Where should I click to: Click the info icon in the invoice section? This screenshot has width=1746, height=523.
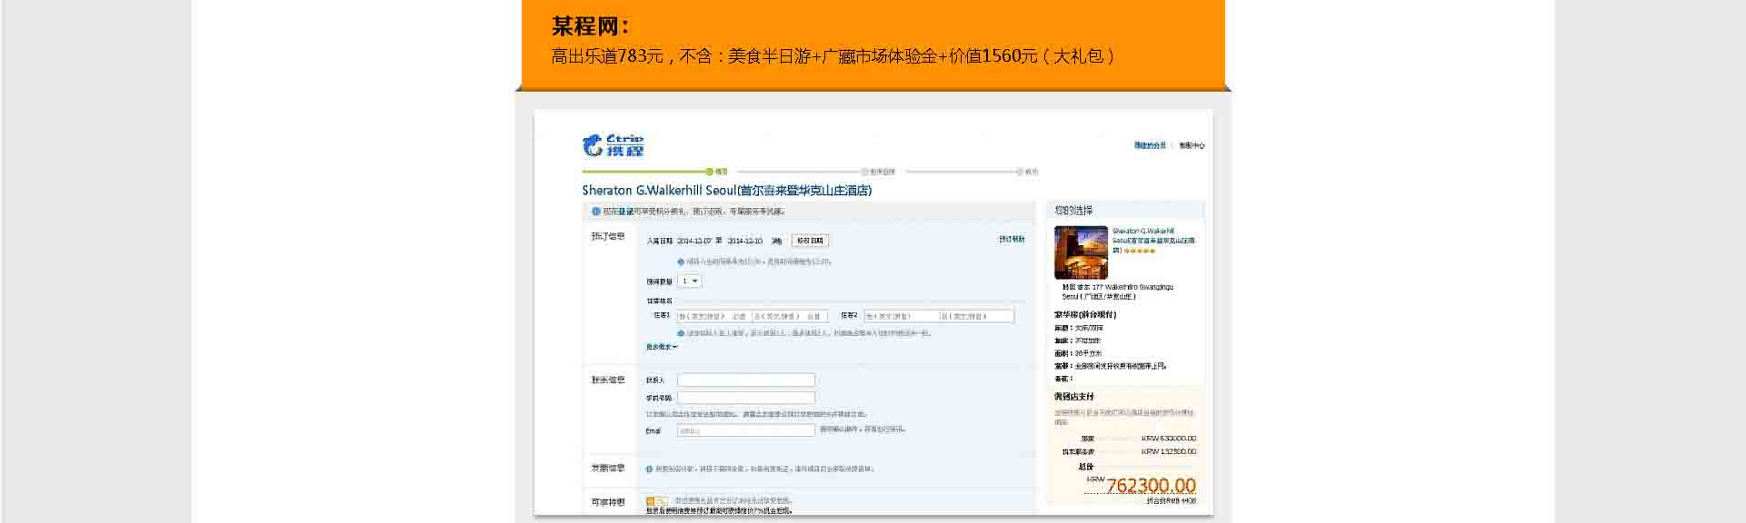[649, 469]
